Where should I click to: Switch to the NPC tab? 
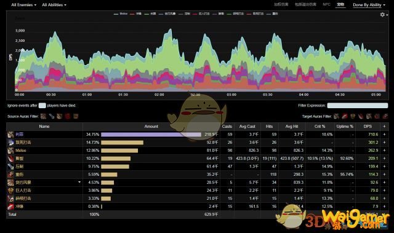coord(326,4)
